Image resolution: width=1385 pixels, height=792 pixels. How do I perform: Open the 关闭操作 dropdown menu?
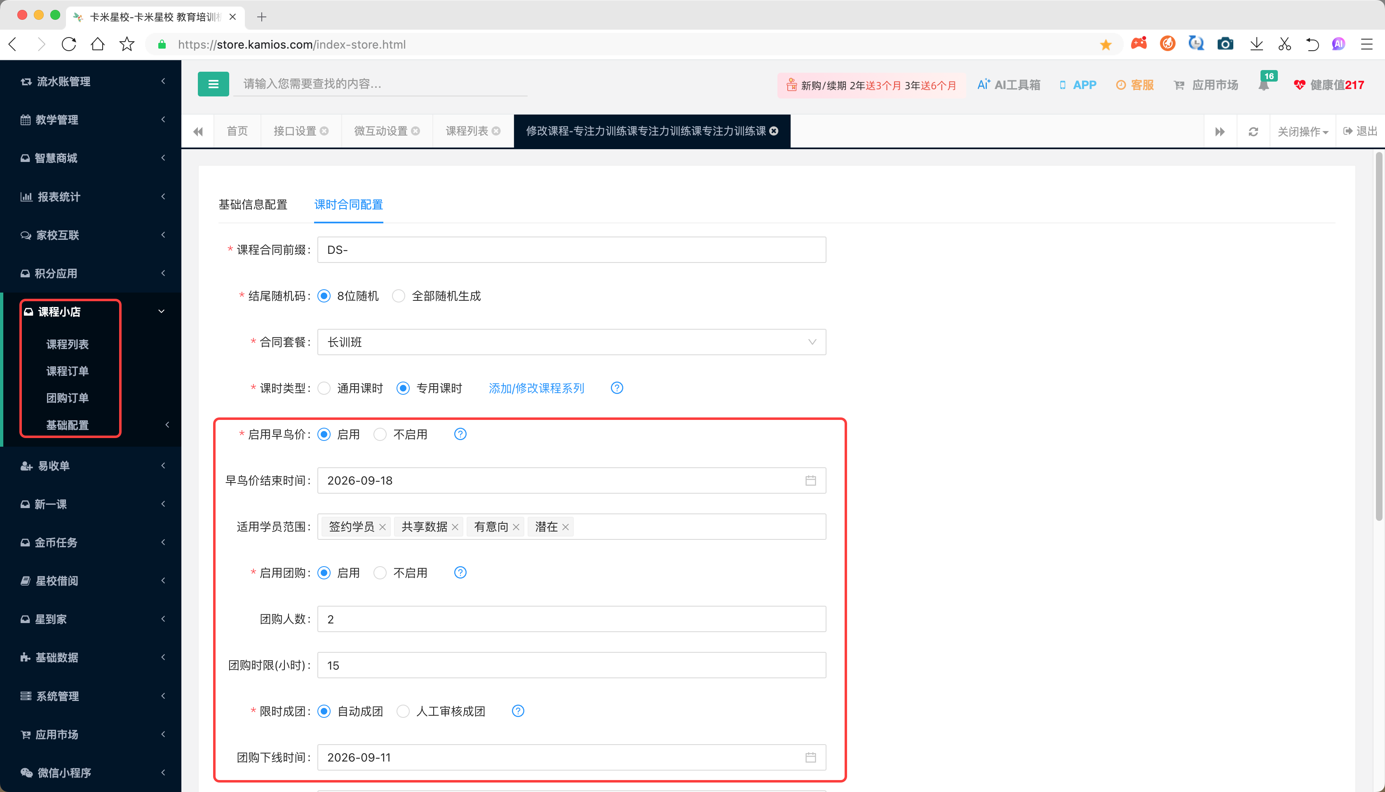click(1302, 131)
